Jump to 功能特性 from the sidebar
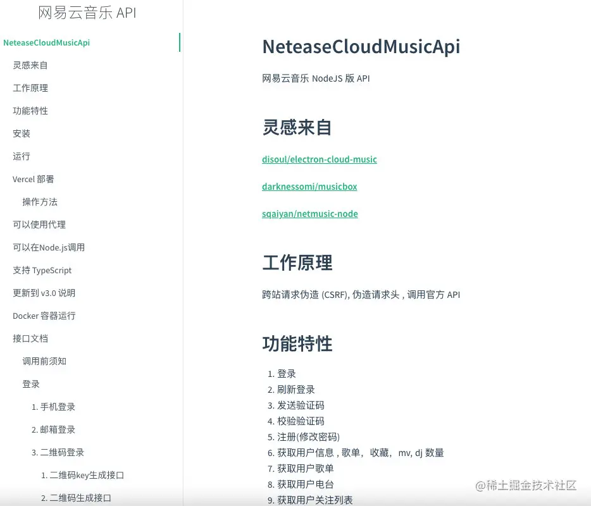 [30, 111]
